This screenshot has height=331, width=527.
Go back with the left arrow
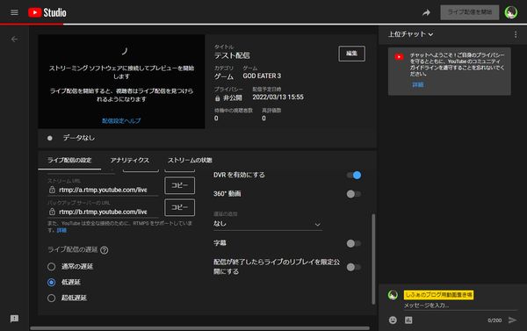click(x=14, y=40)
